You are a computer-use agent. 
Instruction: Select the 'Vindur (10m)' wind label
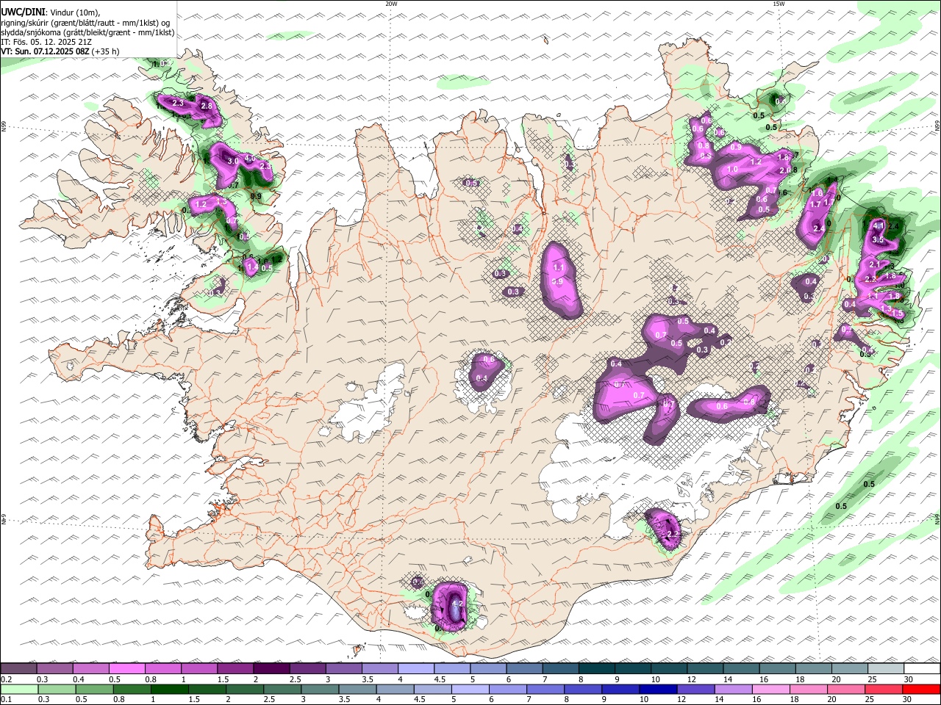tap(74, 12)
